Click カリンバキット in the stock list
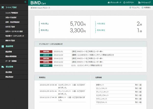The width and height of the screenshot is (153, 109). [101, 89]
